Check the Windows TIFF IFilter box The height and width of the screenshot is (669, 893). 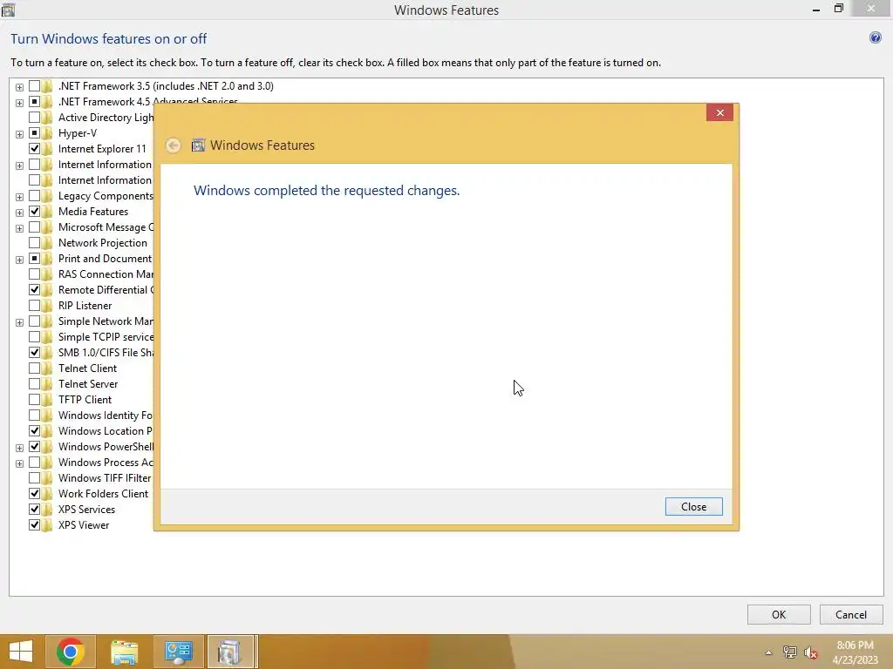[34, 478]
